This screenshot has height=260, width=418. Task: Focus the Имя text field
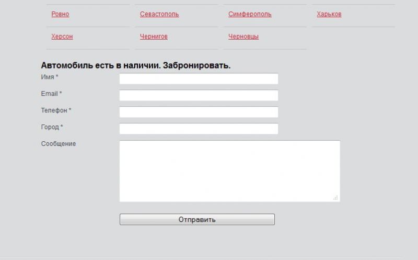(199, 79)
